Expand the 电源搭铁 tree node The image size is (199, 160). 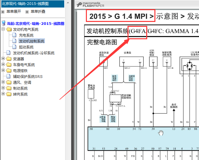[x=3, y=70]
